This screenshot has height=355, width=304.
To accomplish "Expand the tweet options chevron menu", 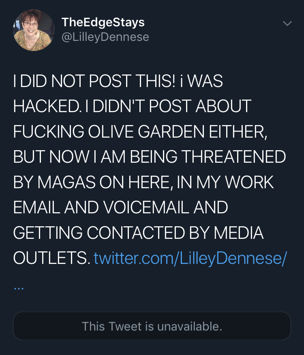I will [287, 23].
